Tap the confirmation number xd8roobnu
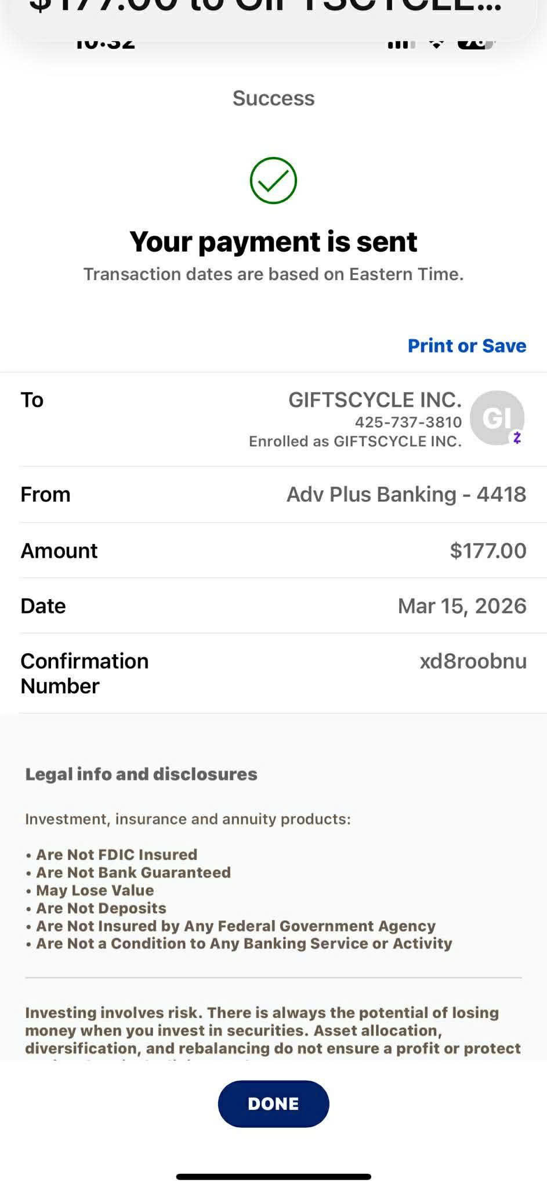Screen dimensions: 547x1190 [x=473, y=661]
